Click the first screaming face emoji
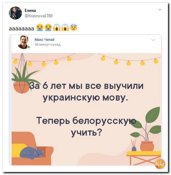 point(57,27)
